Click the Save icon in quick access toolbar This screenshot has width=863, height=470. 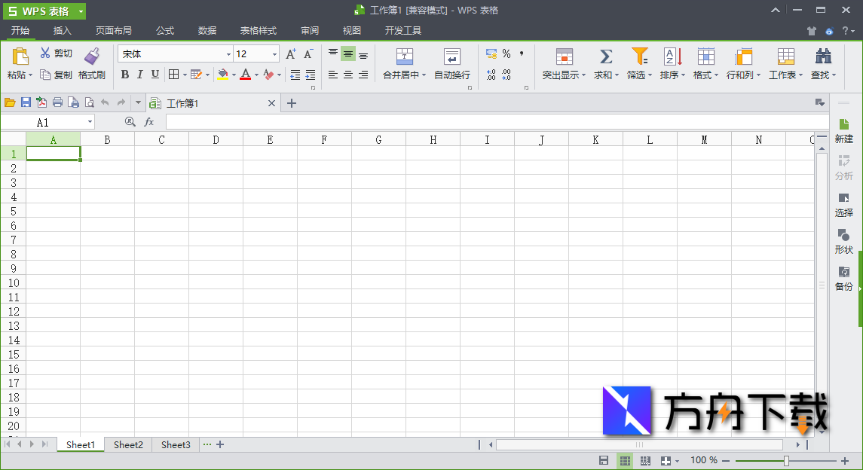[x=25, y=102]
